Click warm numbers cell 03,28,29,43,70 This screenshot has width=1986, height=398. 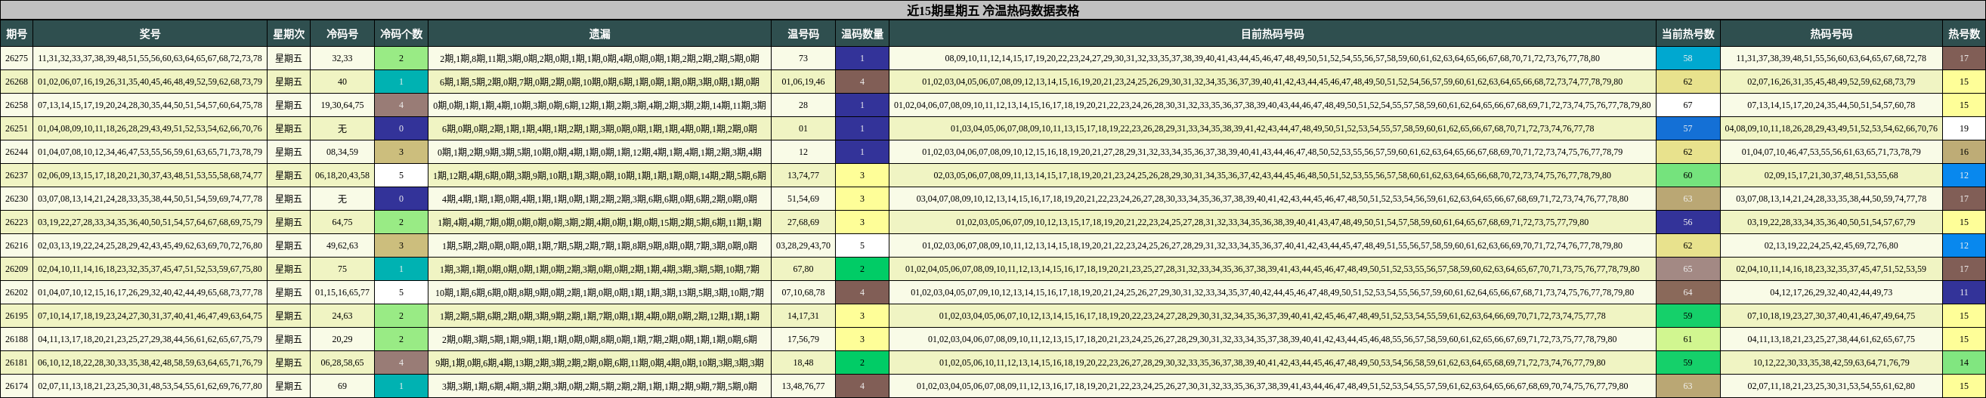click(x=803, y=245)
